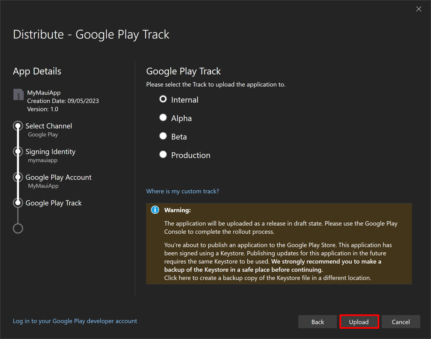
Task: Click the Google Play Account step circle
Action: pos(18,177)
